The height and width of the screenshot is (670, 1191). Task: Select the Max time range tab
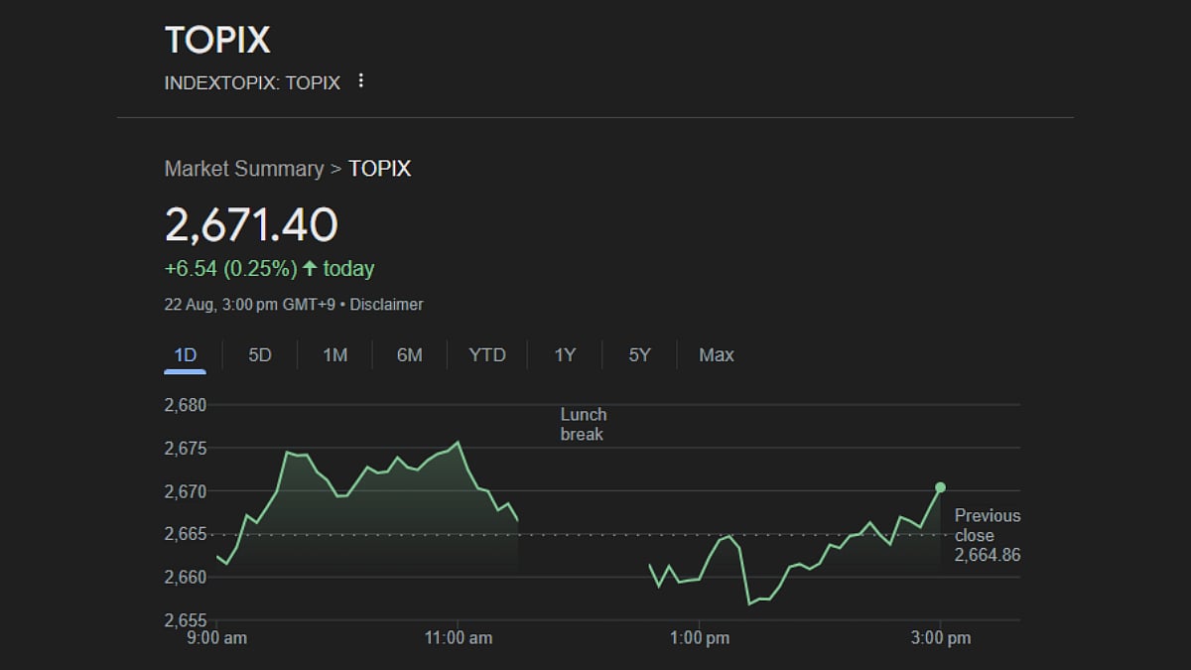pyautogui.click(x=717, y=355)
